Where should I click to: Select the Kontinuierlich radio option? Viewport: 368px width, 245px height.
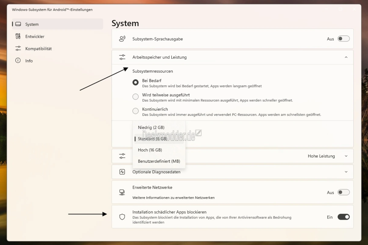136,111
